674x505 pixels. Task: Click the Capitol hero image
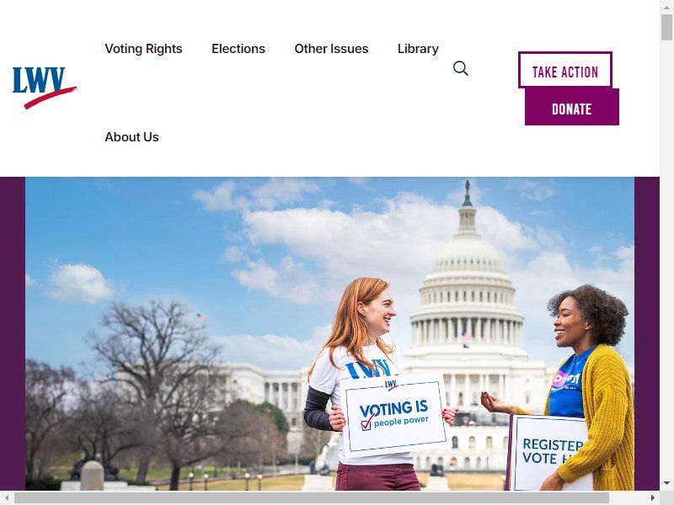click(x=329, y=333)
